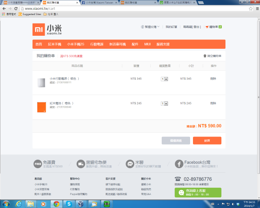This screenshot has height=208, width=260.
Task: Open the MIUI nav item
Action: 147,44
